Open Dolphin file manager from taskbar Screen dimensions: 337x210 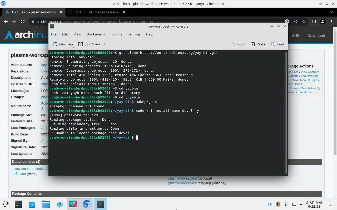[46, 204]
